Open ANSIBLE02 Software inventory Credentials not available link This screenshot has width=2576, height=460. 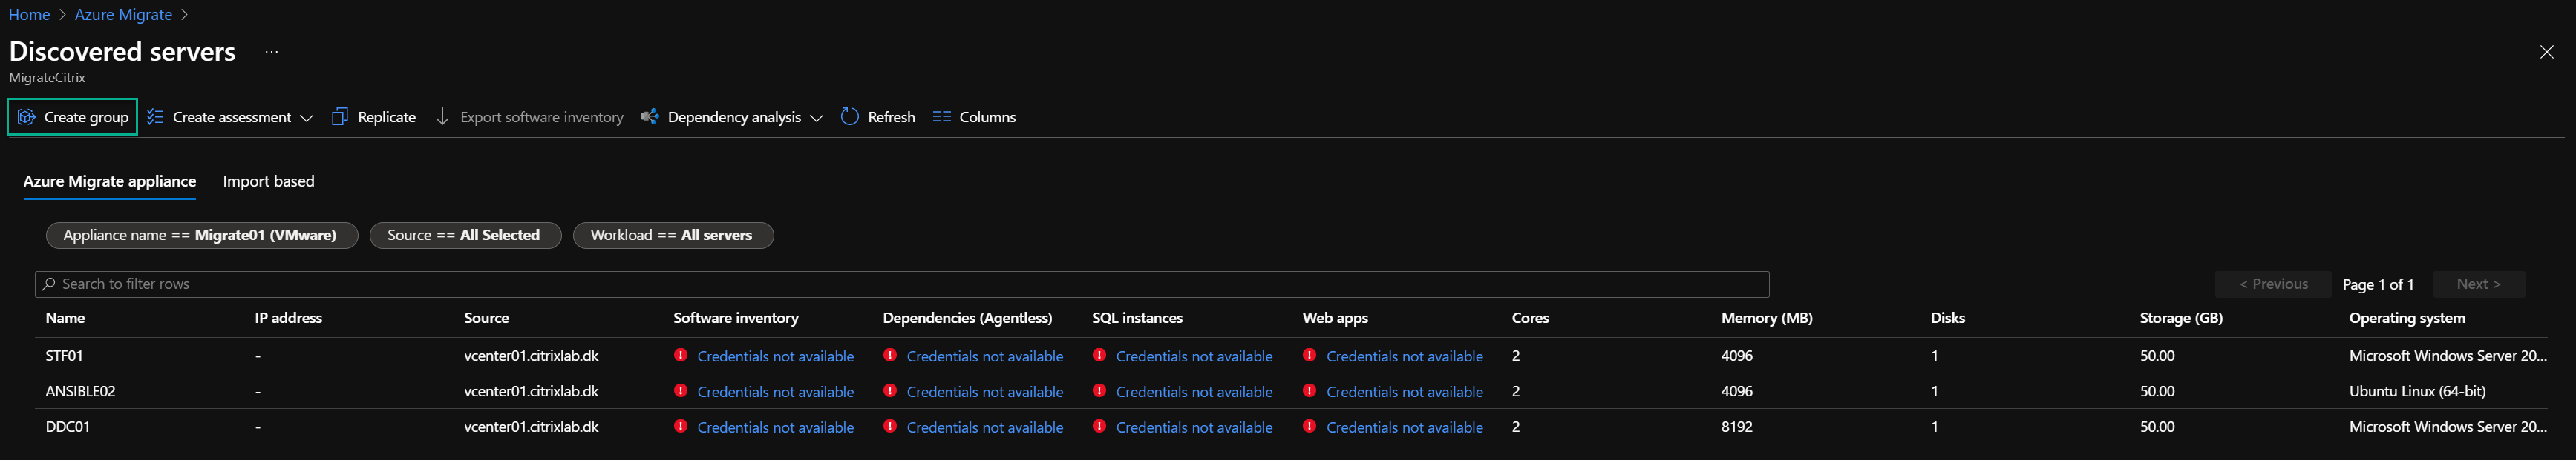[776, 392]
